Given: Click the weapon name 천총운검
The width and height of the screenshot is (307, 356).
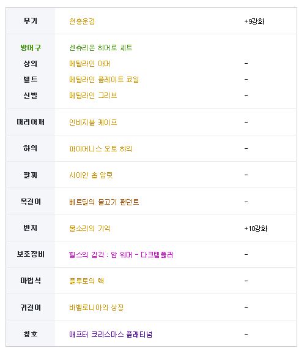Looking at the screenshot, I should click(x=82, y=21).
